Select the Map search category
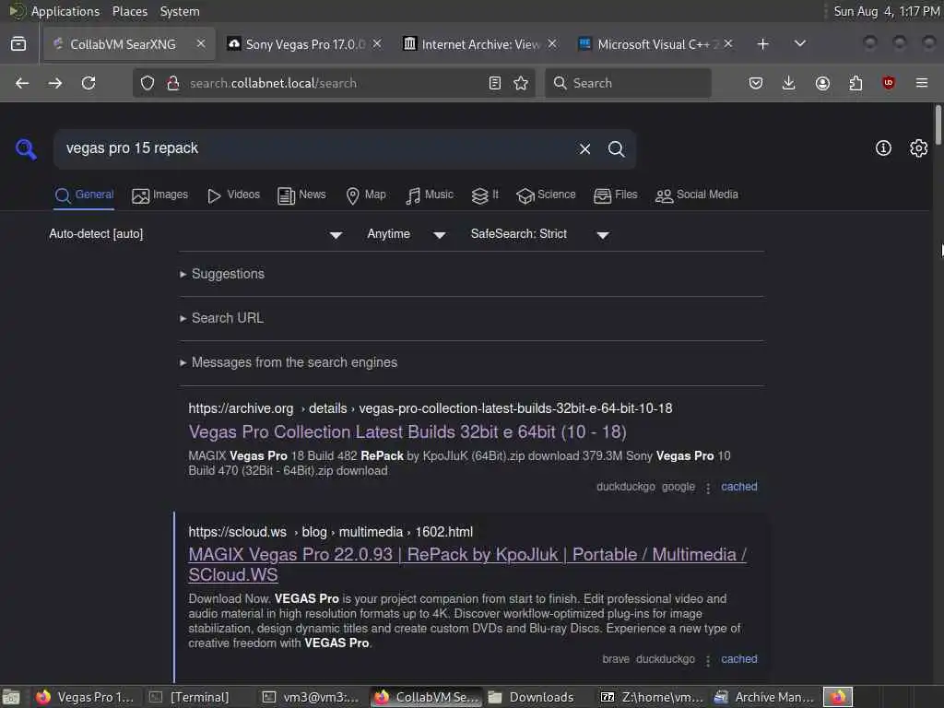 (366, 195)
